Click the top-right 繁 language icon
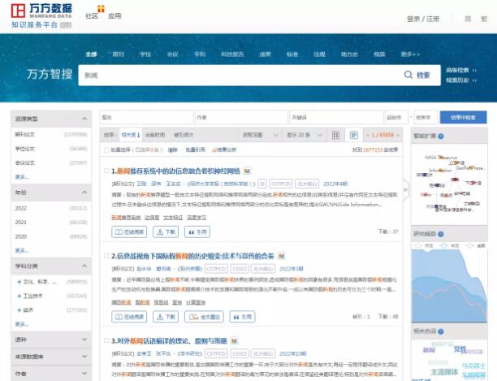Image resolution: width=497 pixels, height=381 pixels. pos(484,19)
